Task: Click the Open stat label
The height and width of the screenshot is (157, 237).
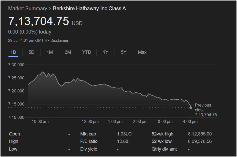Action: [x=14, y=134]
